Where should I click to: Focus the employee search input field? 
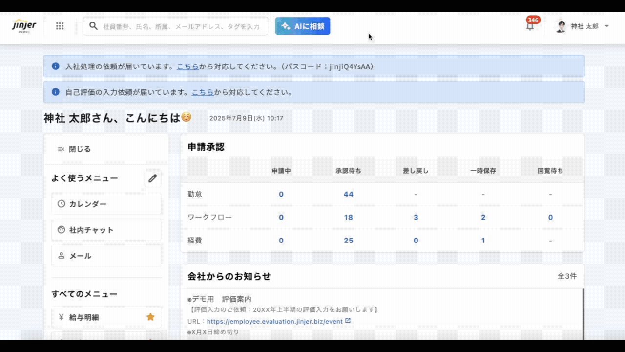point(181,26)
